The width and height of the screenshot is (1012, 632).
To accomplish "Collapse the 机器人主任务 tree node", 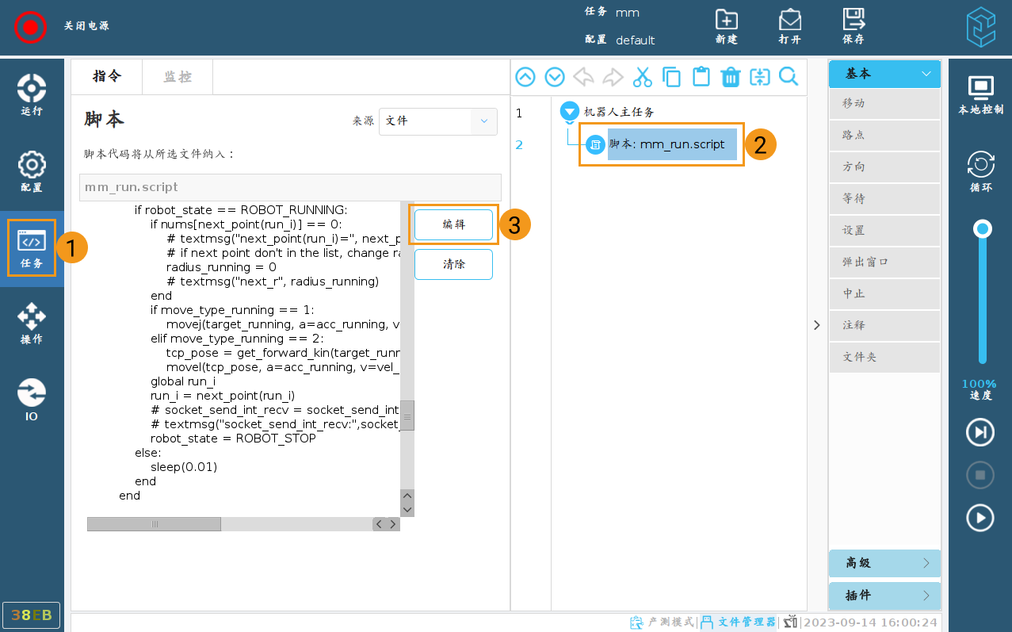I will click(x=569, y=112).
